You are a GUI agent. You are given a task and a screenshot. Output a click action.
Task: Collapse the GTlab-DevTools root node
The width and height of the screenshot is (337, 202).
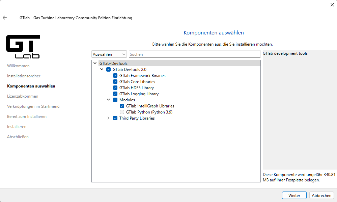pyautogui.click(x=95, y=63)
